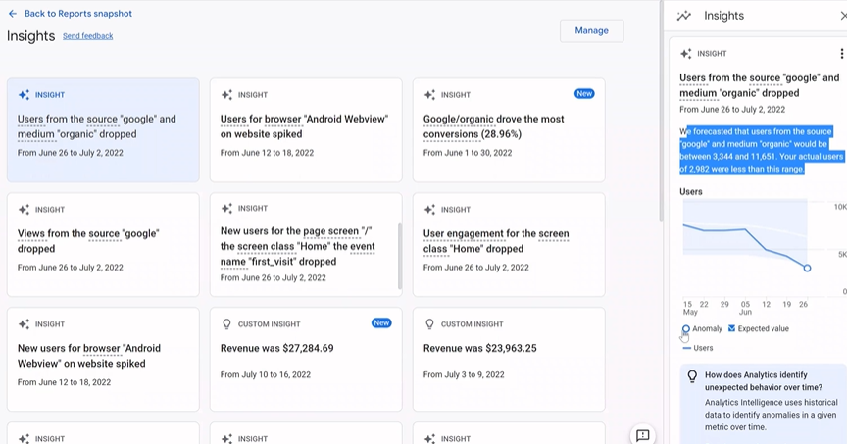Image resolution: width=847 pixels, height=444 pixels.
Task: Open the Revenue was $27,284.69 card
Action: pyautogui.click(x=306, y=360)
